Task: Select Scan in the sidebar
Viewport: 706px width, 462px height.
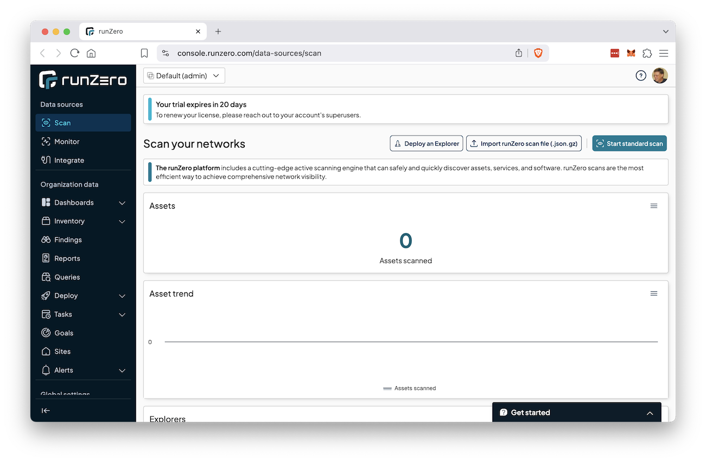Action: pos(83,123)
